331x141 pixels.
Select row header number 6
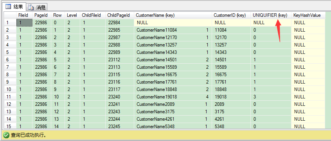click(x=10, y=60)
